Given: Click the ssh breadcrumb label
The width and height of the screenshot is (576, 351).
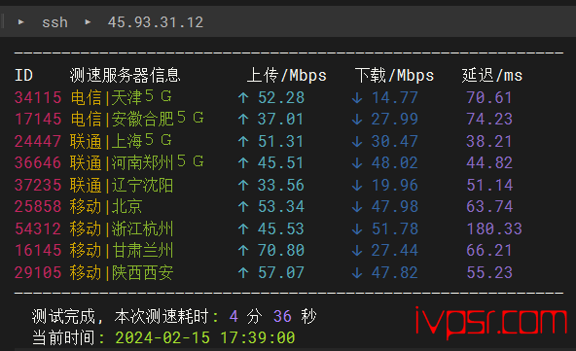Looking at the screenshot, I should [54, 22].
